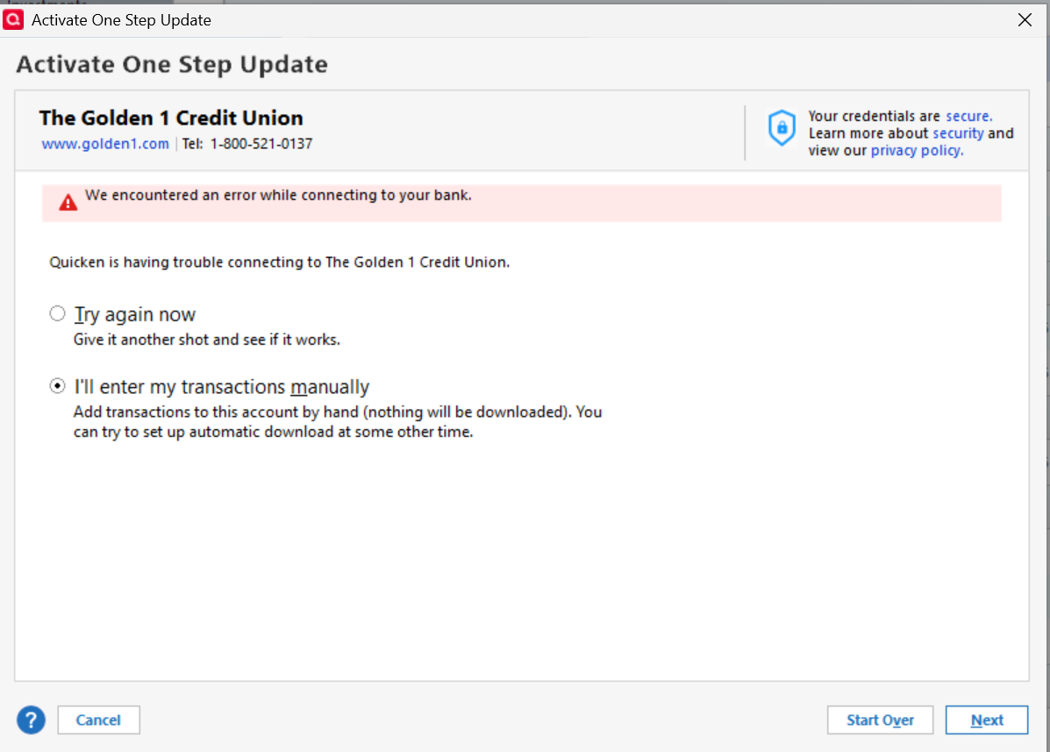Click the phone number 1-800-521-0137

point(261,144)
